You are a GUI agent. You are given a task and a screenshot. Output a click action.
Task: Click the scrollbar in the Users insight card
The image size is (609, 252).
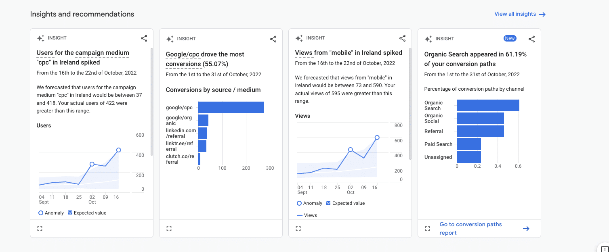[152, 102]
